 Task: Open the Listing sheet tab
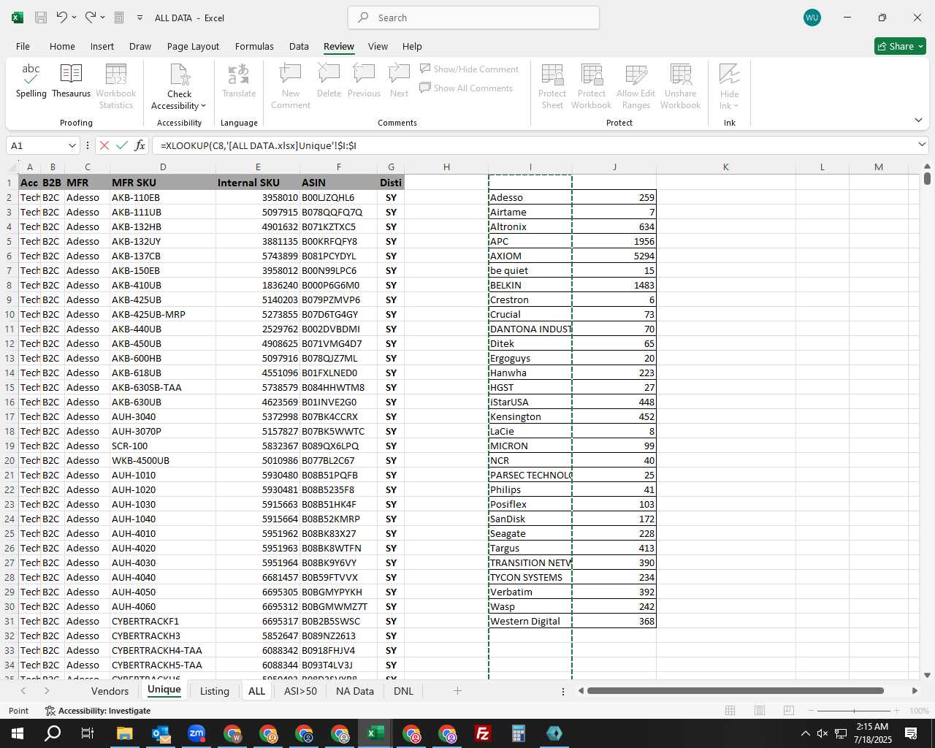point(214,691)
